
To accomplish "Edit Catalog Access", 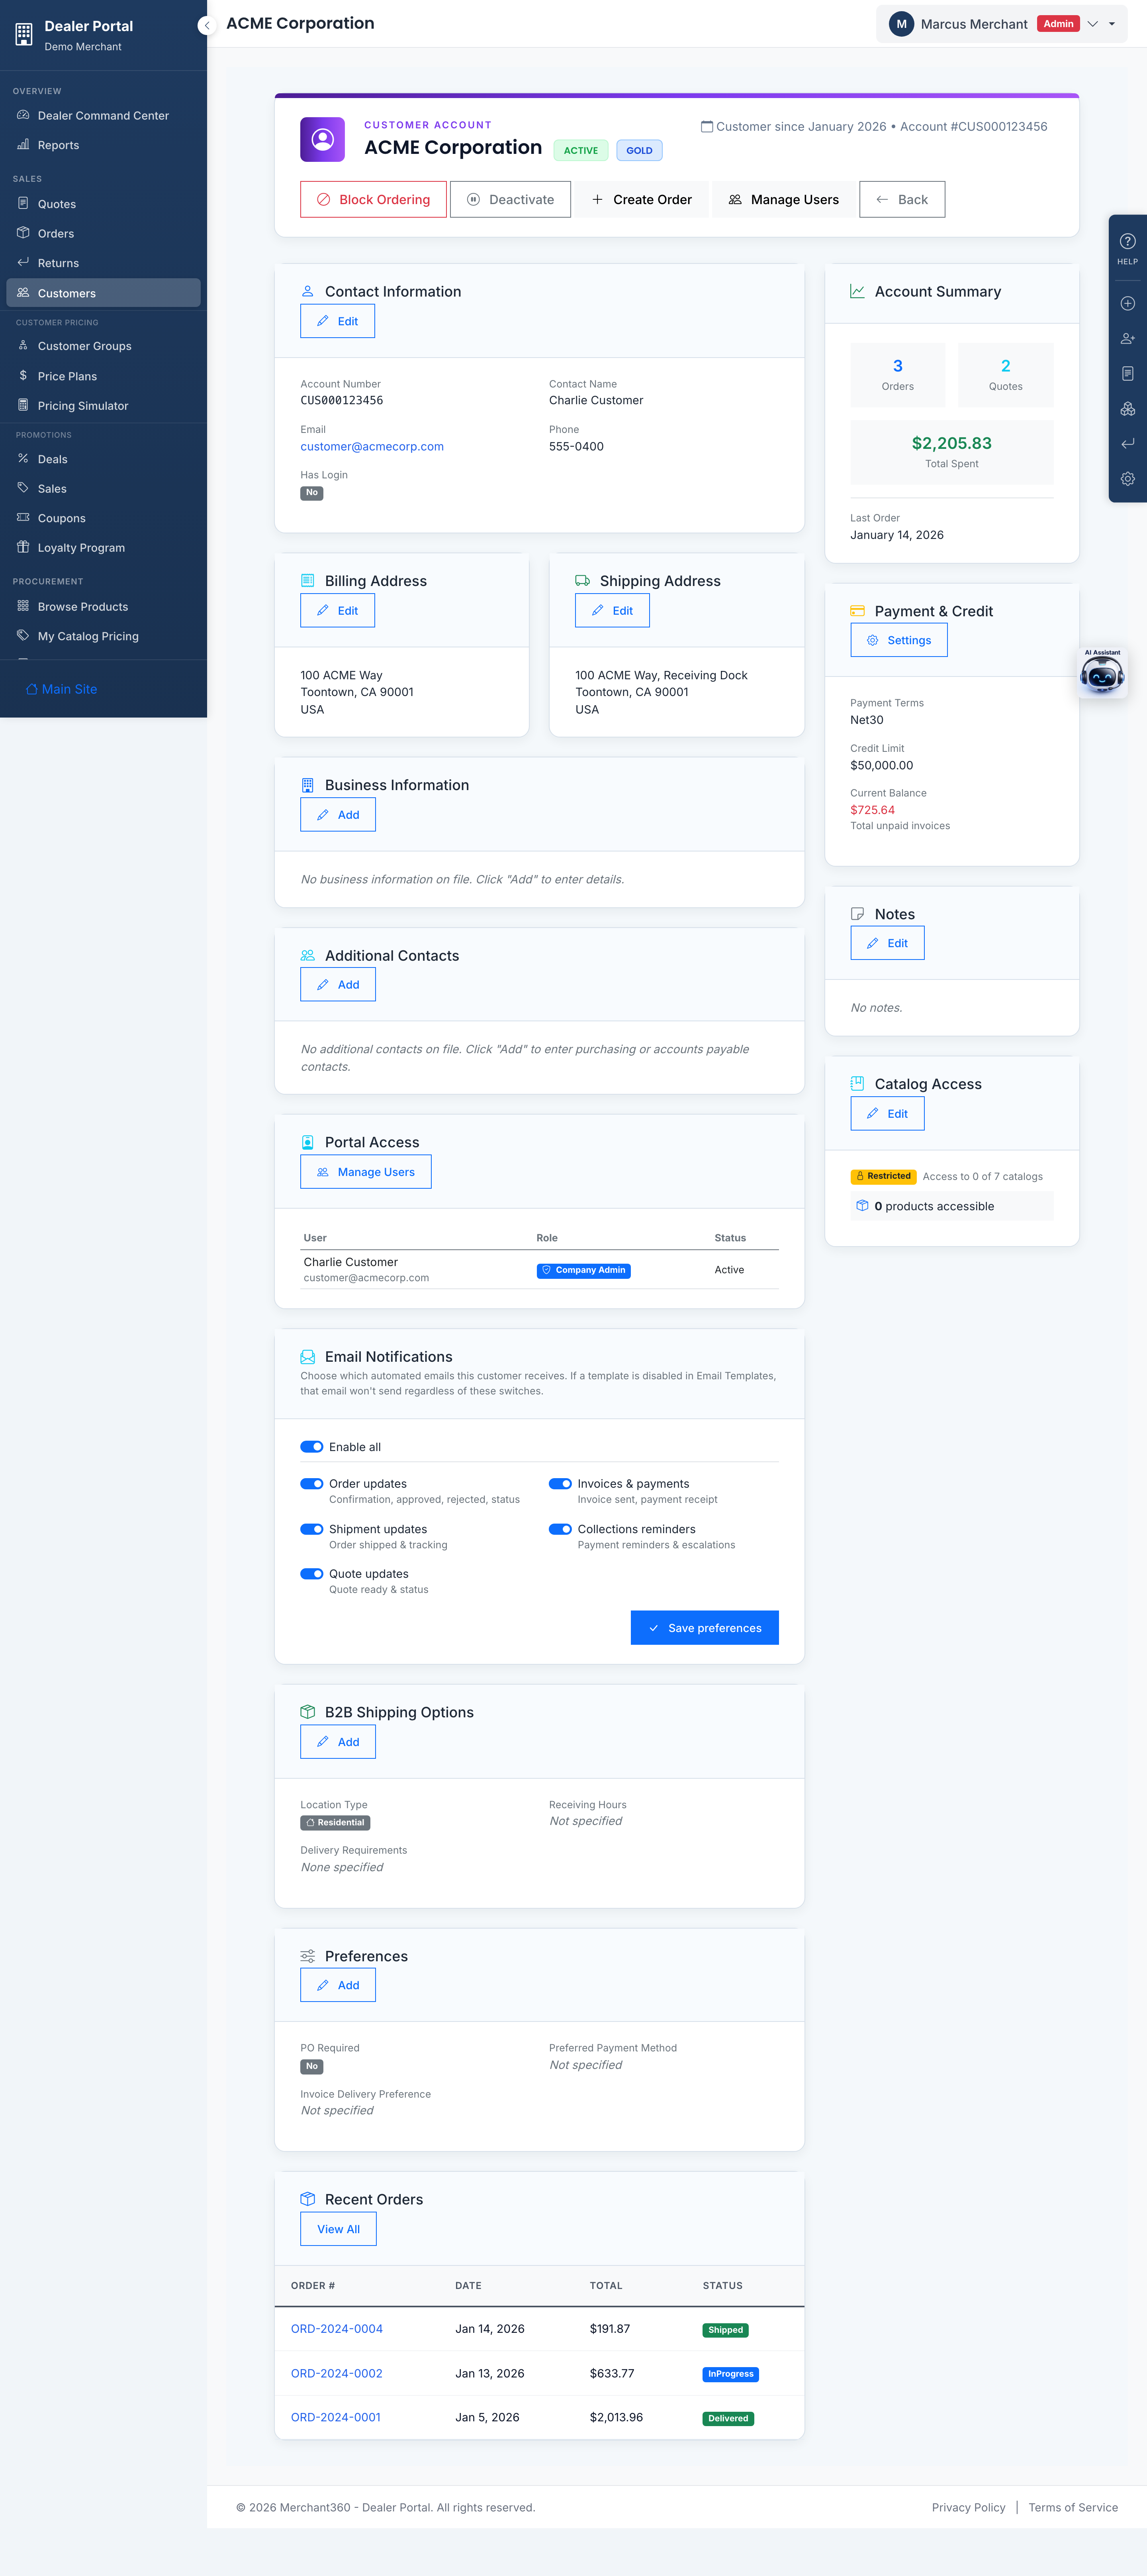I will point(887,1114).
